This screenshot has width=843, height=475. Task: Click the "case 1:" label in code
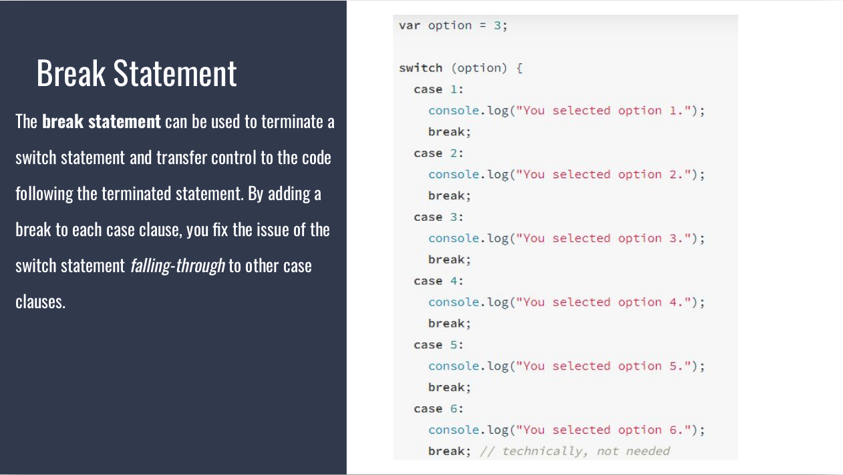pos(438,89)
